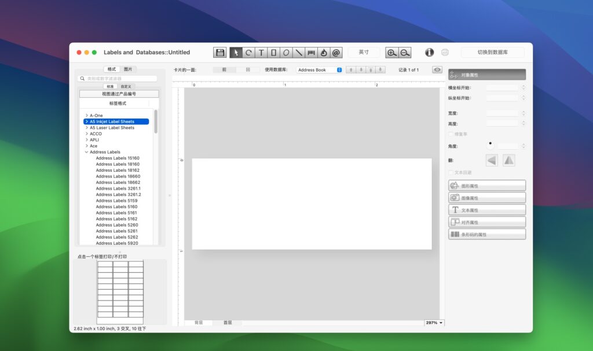Enable the 文本回避 checkbox
Viewport: 593px width, 351px height.
pos(452,172)
